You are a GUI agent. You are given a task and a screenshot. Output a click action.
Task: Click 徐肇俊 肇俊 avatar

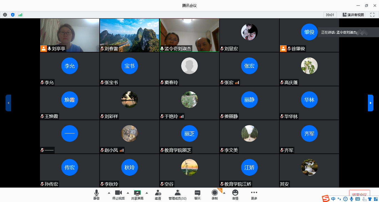(x=309, y=32)
